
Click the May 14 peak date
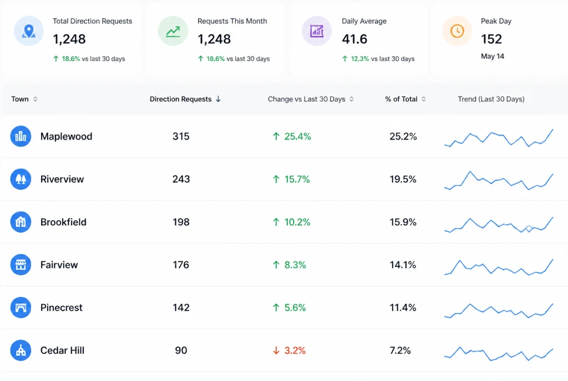click(493, 56)
